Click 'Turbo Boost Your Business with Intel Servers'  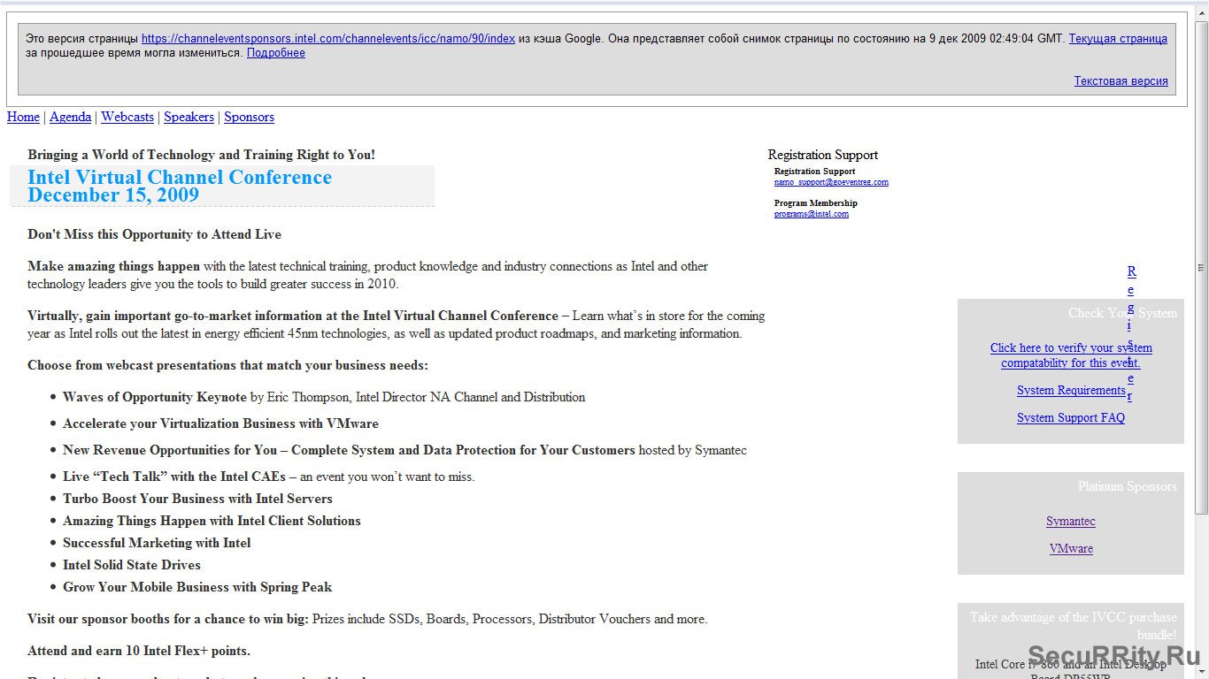pos(197,499)
